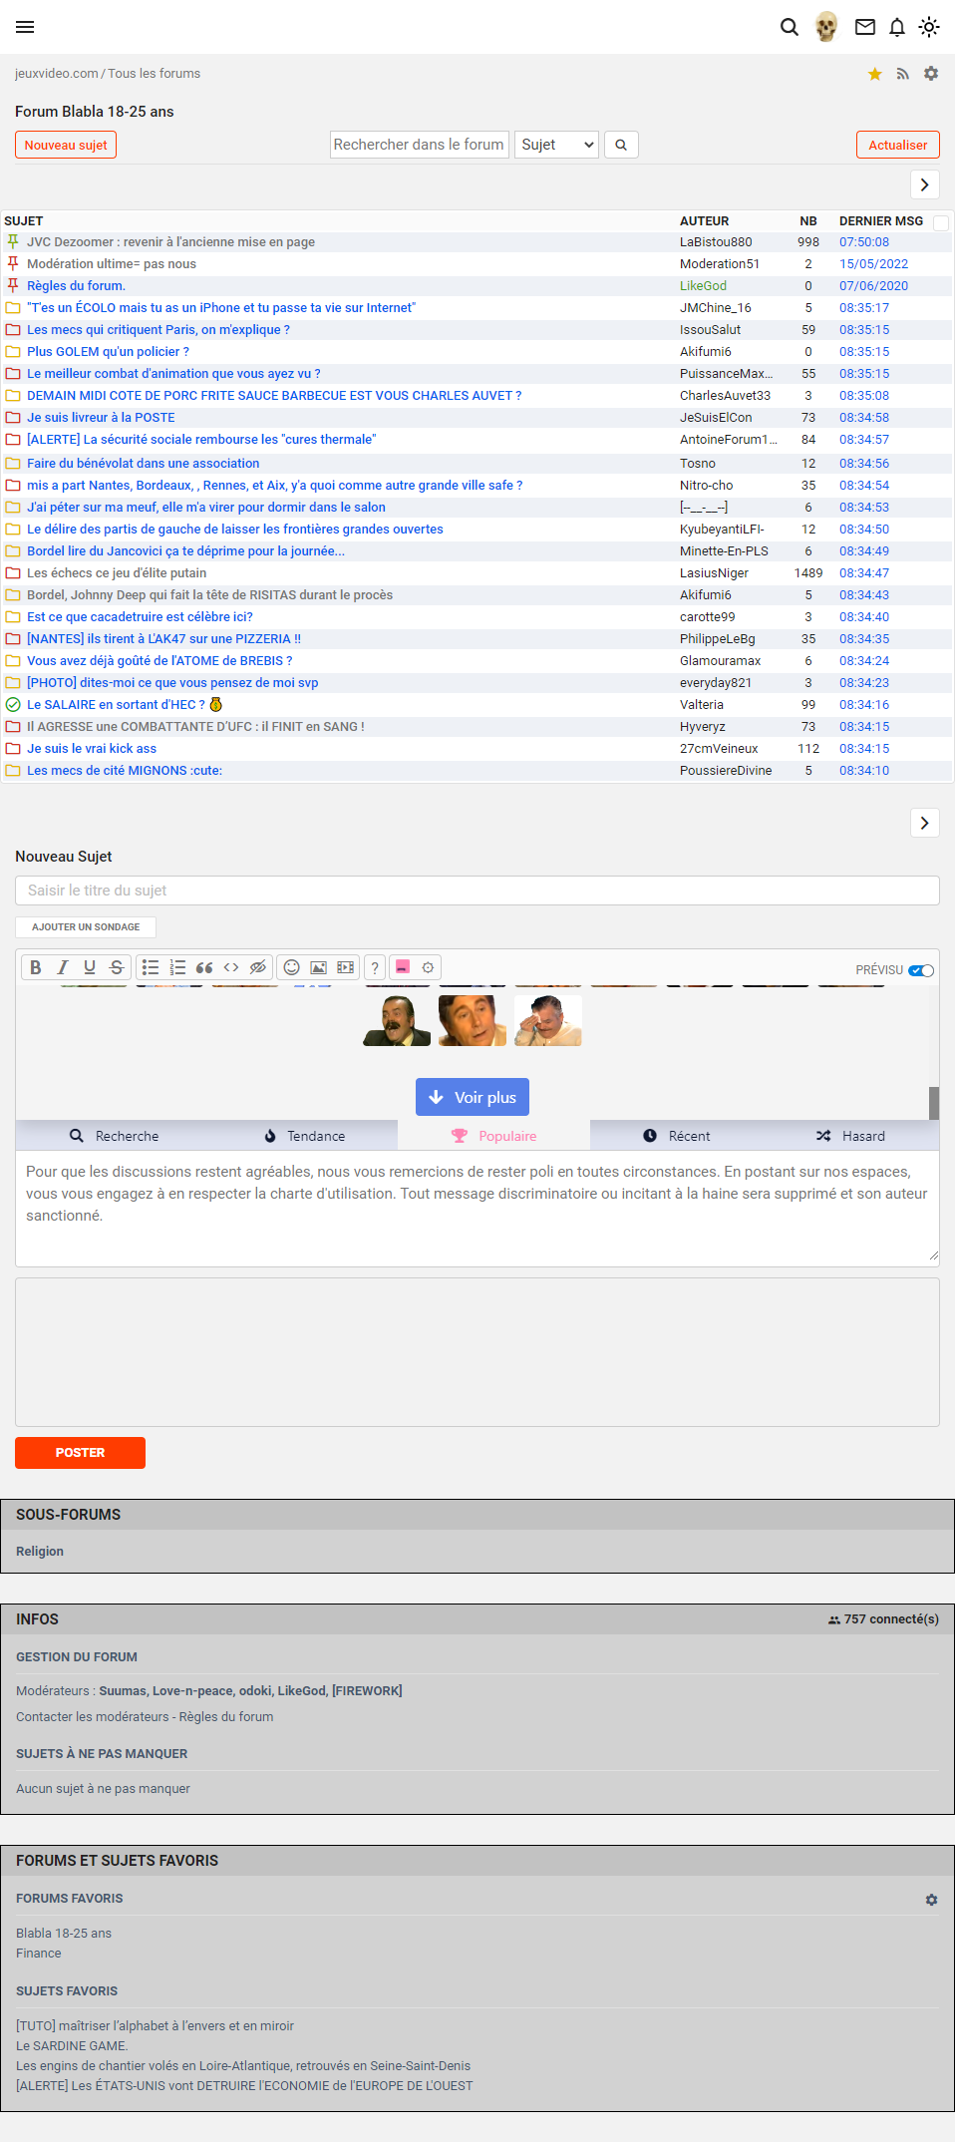
Task: Open editor help question mark
Action: pyautogui.click(x=375, y=967)
